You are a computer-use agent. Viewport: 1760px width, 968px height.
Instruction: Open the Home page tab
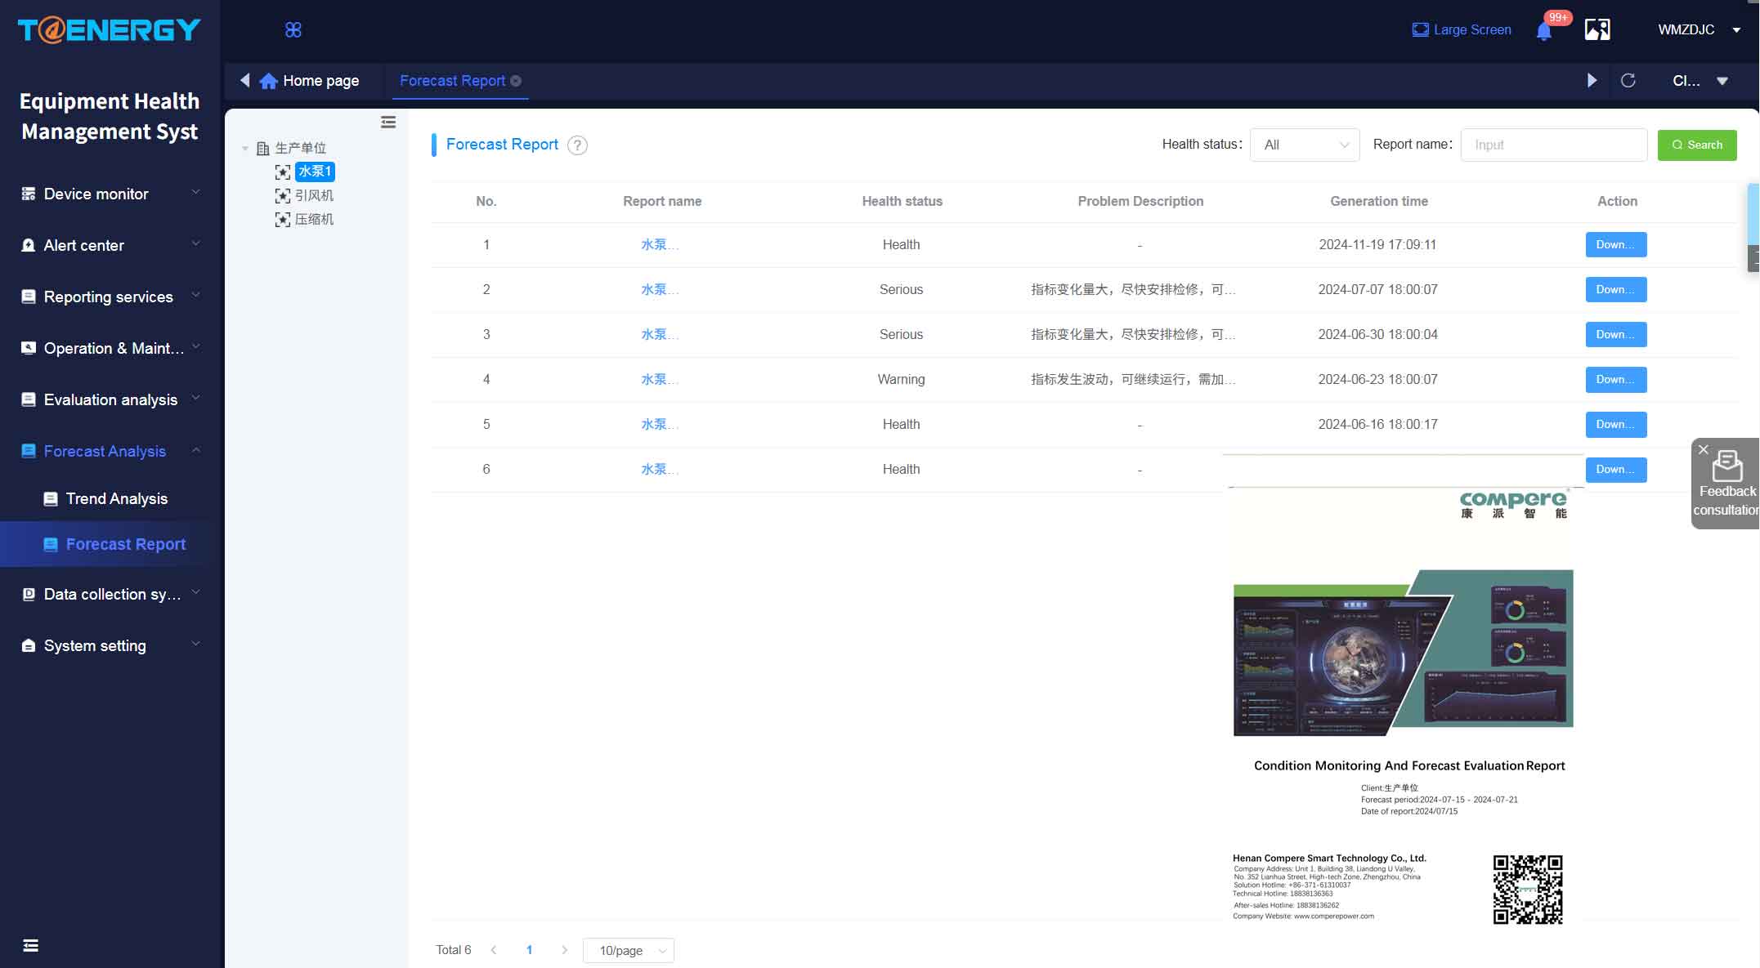[310, 81]
